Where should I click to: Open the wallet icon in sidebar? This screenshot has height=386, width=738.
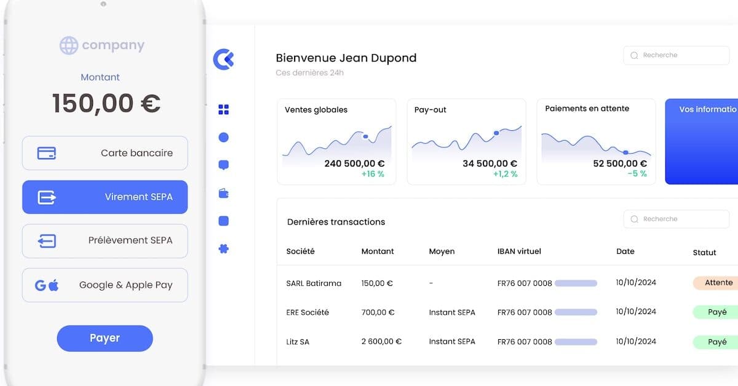(224, 194)
